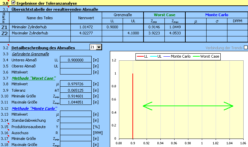The width and height of the screenshot is (248, 147).
Task: Click the Standardabweichung field
Action: click(76, 120)
